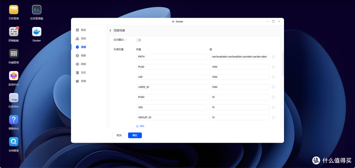Remove the USER_ID variable row
The height and width of the screenshot is (168, 355).
273,87
